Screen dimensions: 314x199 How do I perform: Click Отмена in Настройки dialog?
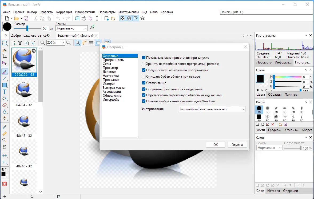237,145
